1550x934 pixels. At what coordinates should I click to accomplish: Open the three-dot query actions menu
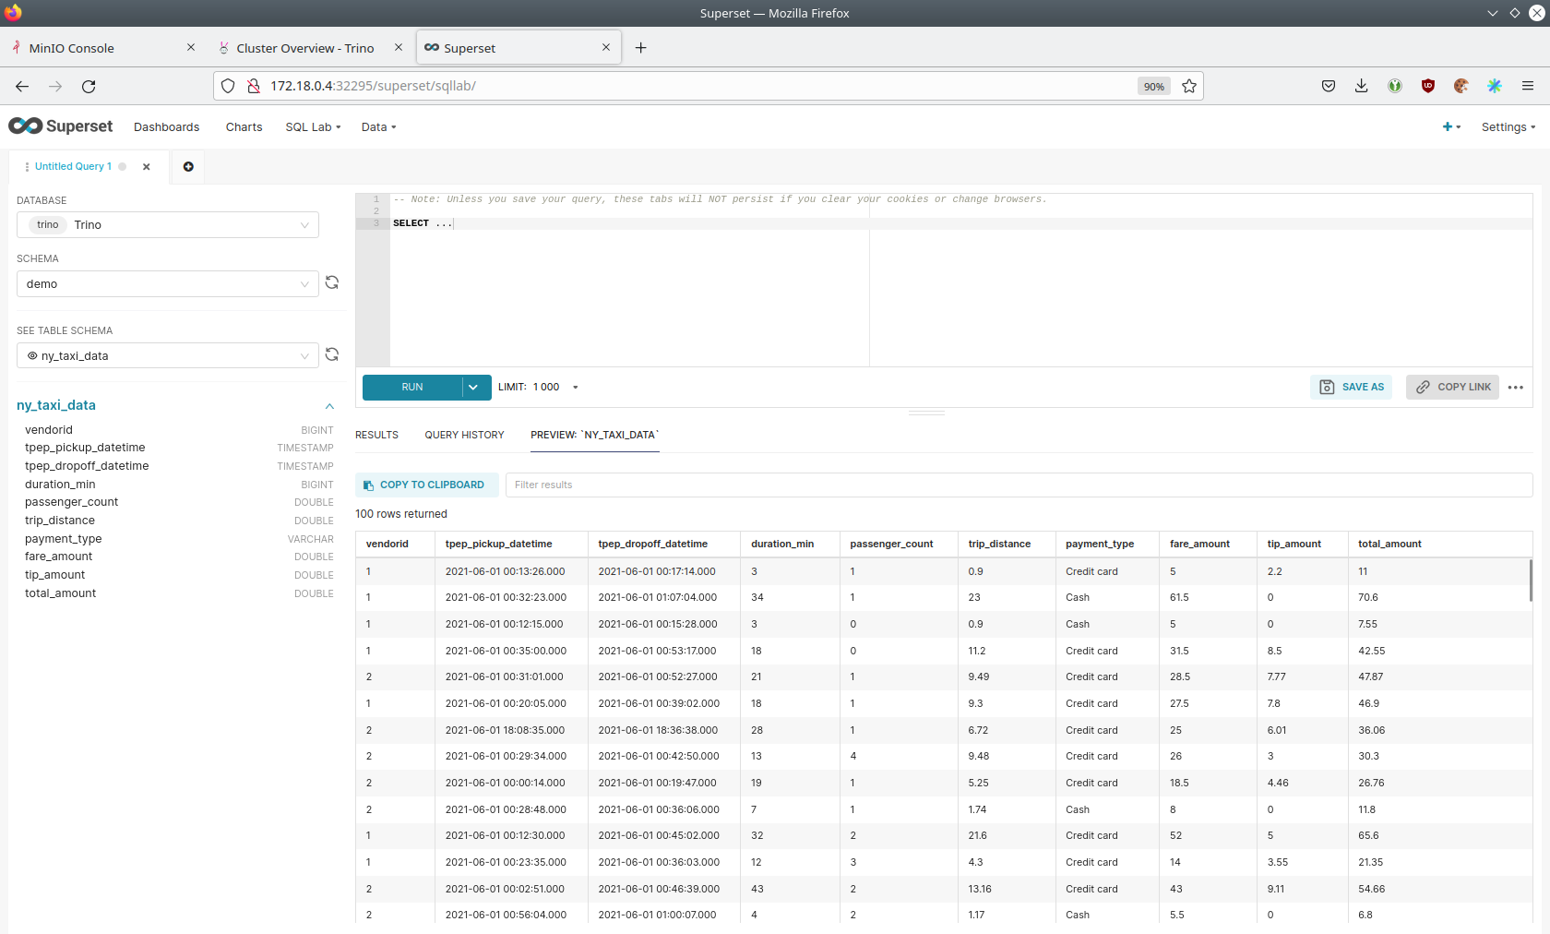(x=1515, y=388)
